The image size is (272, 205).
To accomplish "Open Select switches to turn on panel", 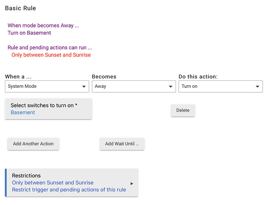I will 48,109.
